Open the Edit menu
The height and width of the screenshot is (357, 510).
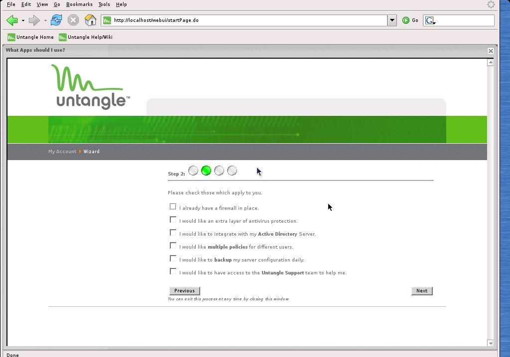pos(26,4)
